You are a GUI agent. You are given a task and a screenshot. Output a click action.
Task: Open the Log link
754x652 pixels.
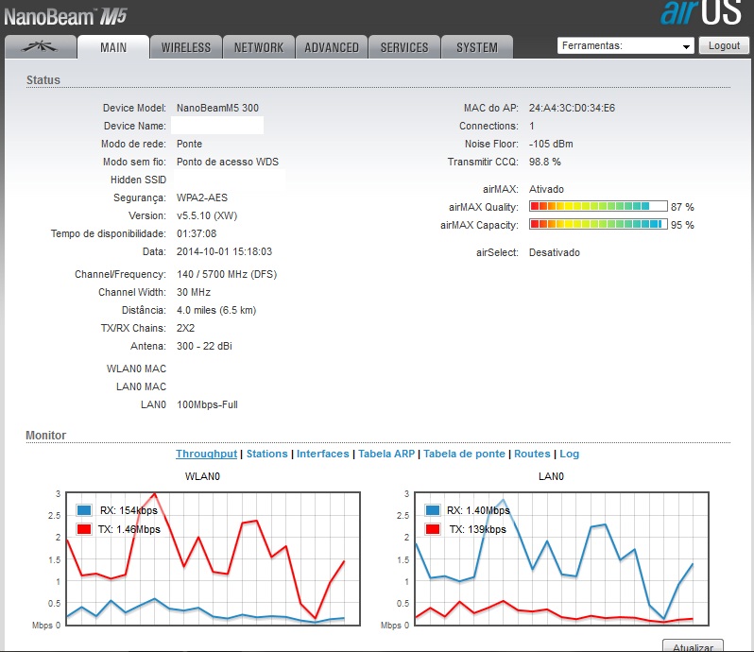coord(570,454)
